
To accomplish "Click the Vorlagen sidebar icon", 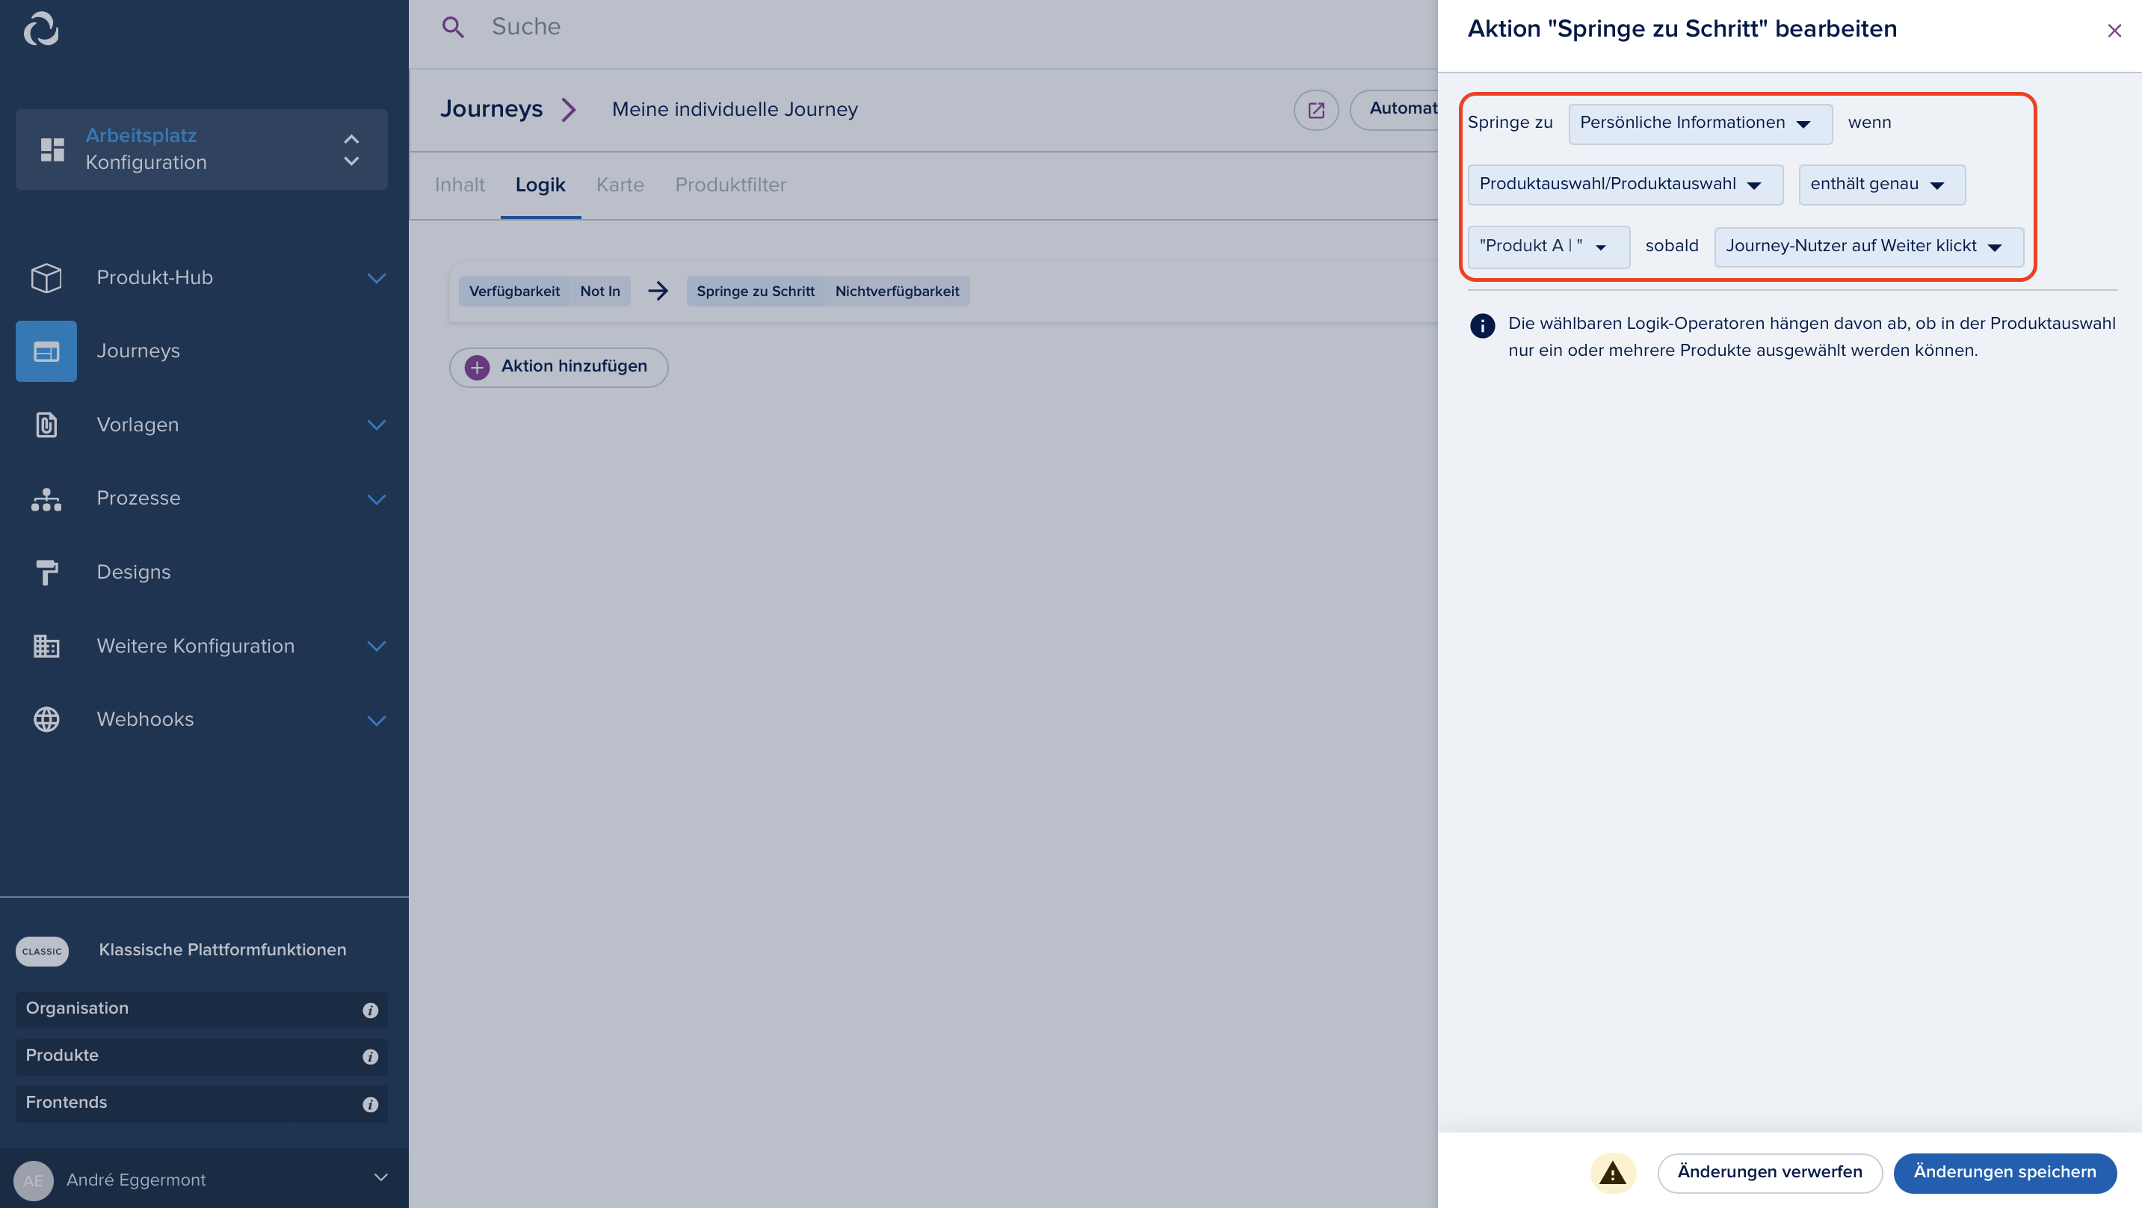I will (x=46, y=424).
